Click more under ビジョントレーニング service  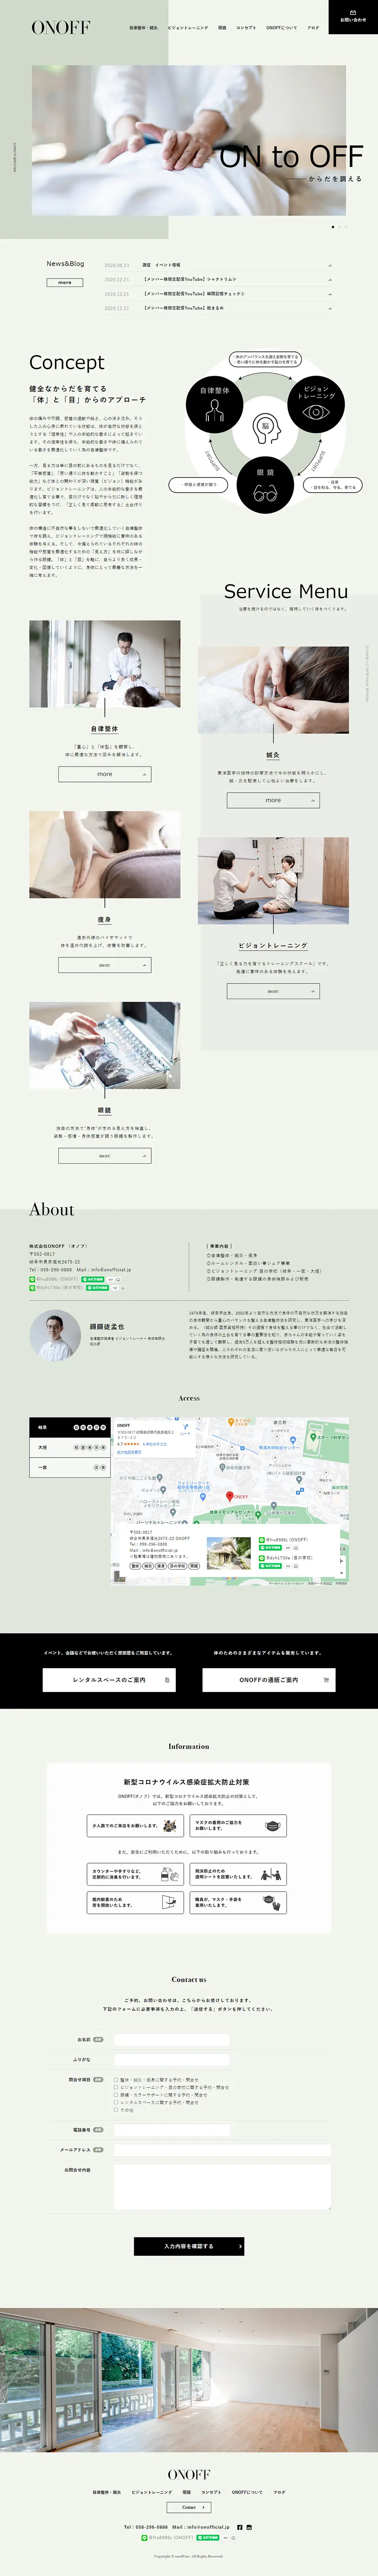(273, 991)
